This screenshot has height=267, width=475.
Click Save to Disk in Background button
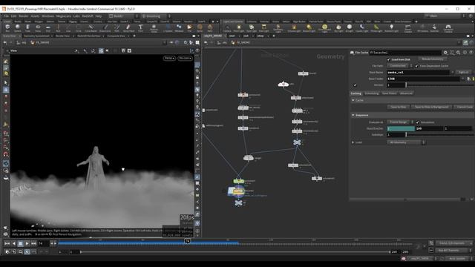pyautogui.click(x=431, y=107)
